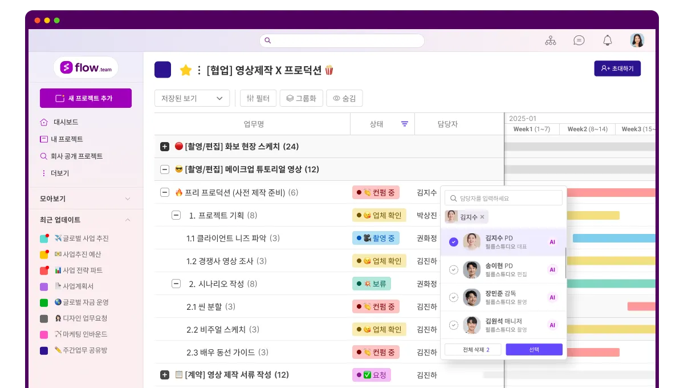The image size is (684, 388).
Task: Expand the 화보 현장 스케치 group
Action: (165, 147)
